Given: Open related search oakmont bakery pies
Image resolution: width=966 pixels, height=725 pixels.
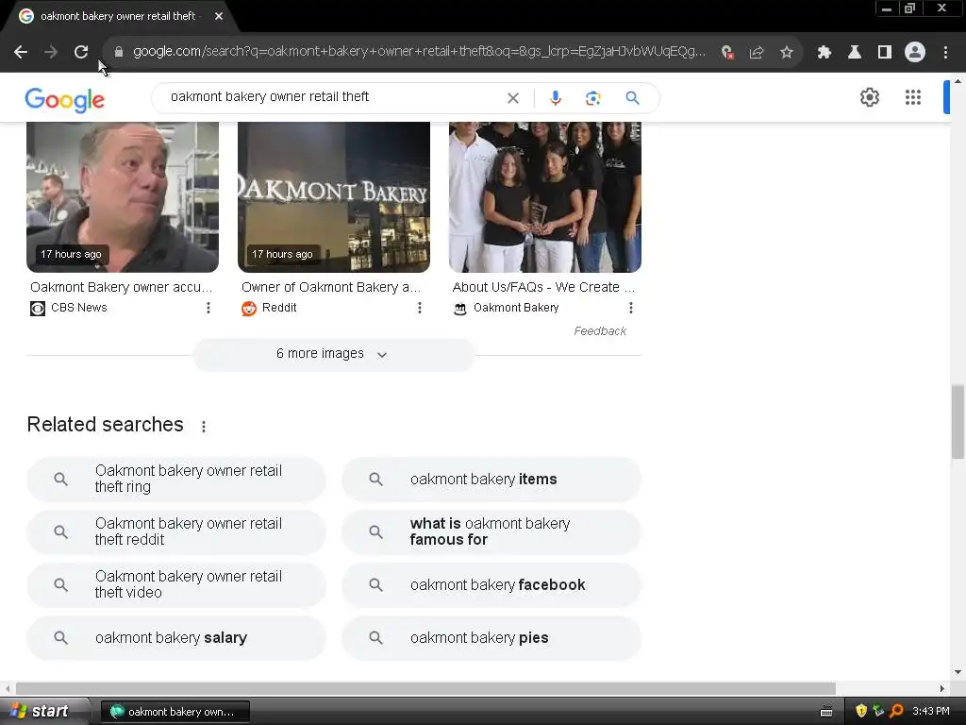Looking at the screenshot, I should (x=491, y=637).
